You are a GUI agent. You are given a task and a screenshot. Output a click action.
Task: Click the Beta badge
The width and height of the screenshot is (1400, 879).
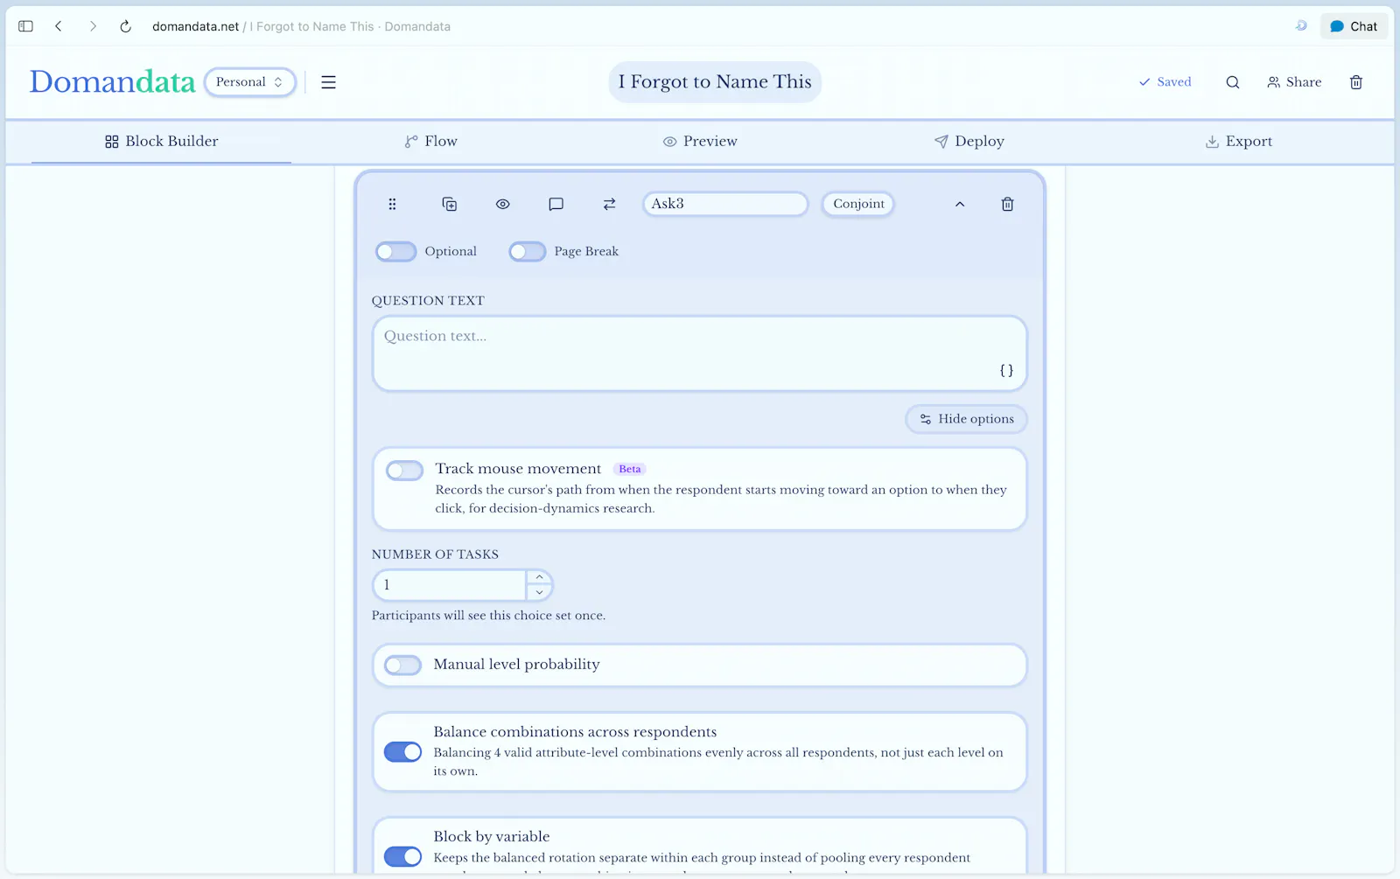[629, 469]
